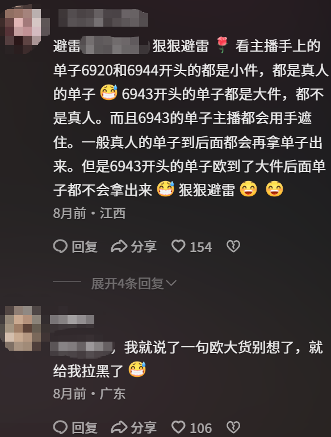Click blurred mention in second comment
Screen dimensions: 331x437
point(81,348)
